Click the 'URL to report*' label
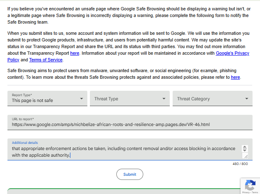The width and height of the screenshot is (260, 194). click(x=23, y=119)
